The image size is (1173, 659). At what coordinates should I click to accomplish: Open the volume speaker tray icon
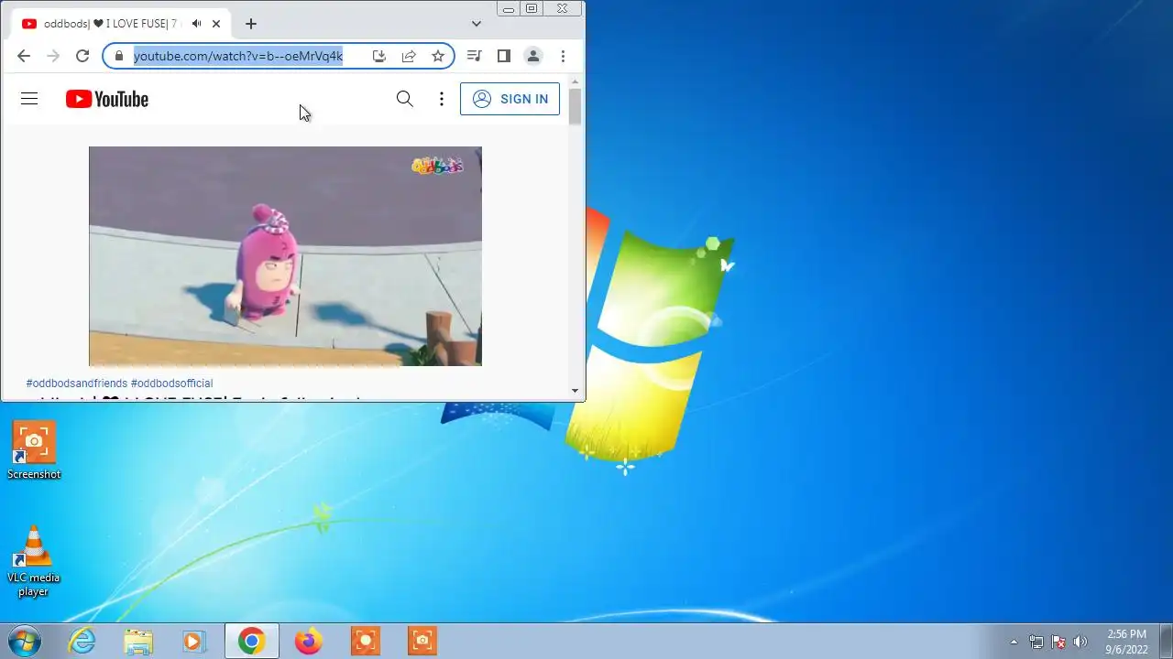pyautogui.click(x=1080, y=642)
